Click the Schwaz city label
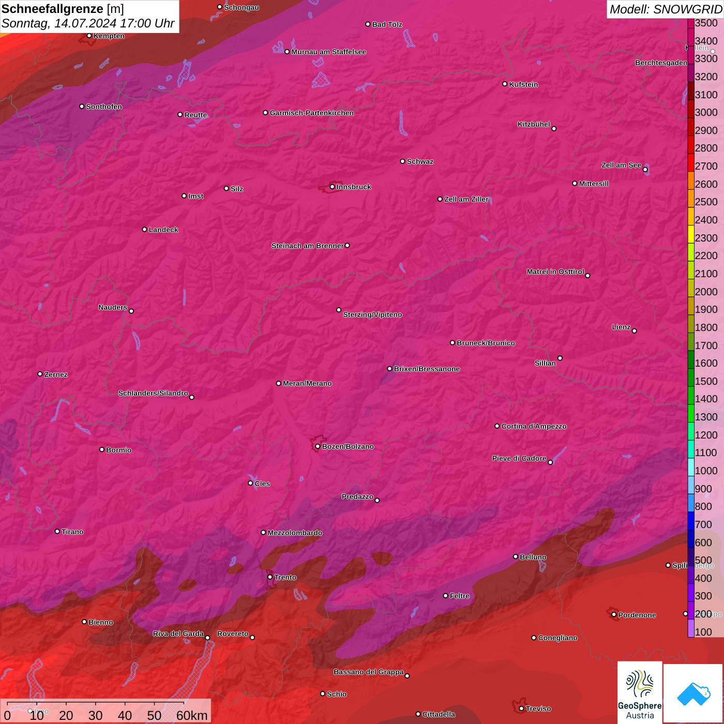The width and height of the screenshot is (724, 724). click(420, 161)
